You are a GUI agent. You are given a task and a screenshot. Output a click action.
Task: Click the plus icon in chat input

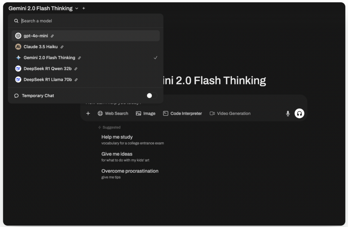coord(88,113)
